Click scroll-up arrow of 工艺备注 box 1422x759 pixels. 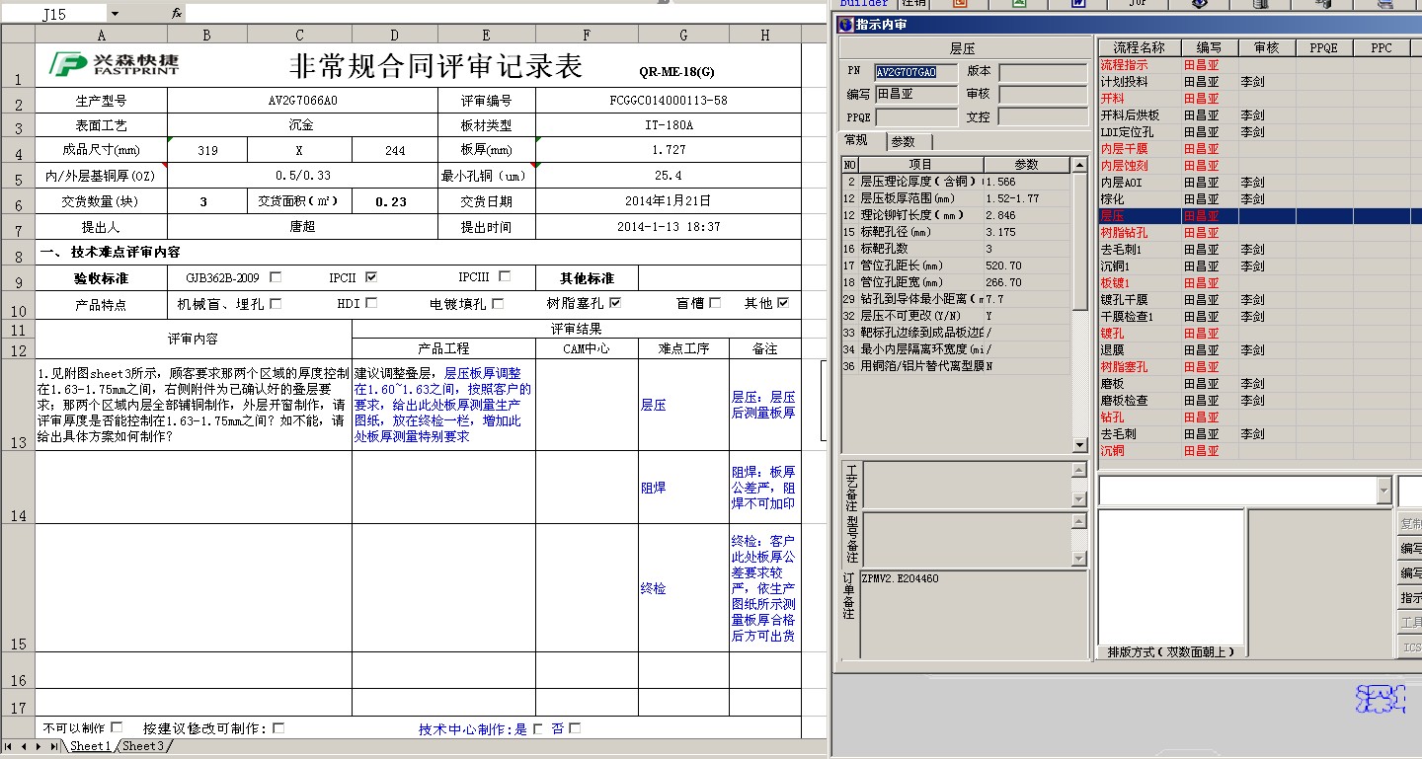[1078, 470]
